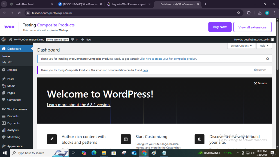Close the Composite Products install notice

[268, 59]
